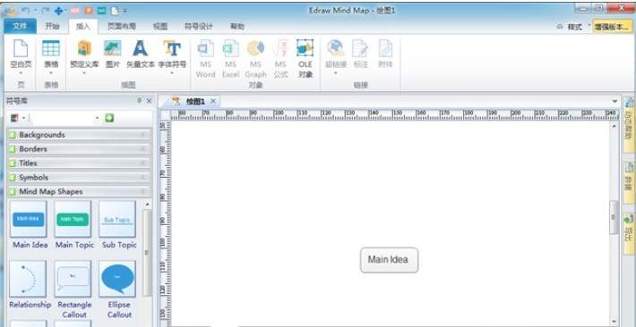636x327 pixels.
Task: Switch to the Page Layout (页面布局) tab
Action: click(x=121, y=26)
